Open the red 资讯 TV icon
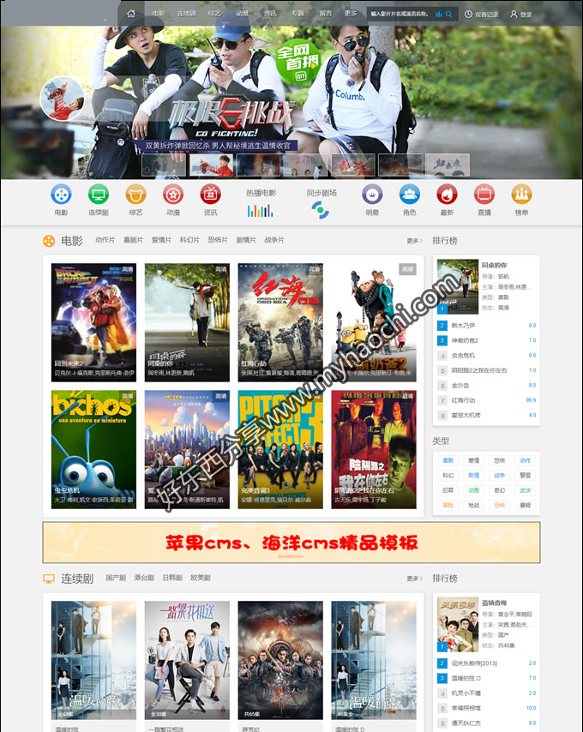Image resolution: width=583 pixels, height=732 pixels. pyautogui.click(x=211, y=195)
